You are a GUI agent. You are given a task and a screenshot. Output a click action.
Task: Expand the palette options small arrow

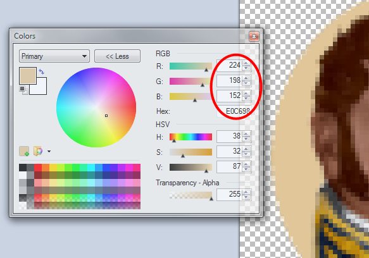pyautogui.click(x=49, y=152)
